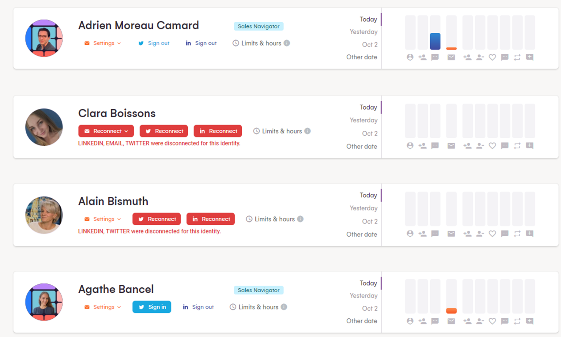Image resolution: width=561 pixels, height=337 pixels.
Task: Click the add connection icon in Clara's row
Action: (423, 146)
